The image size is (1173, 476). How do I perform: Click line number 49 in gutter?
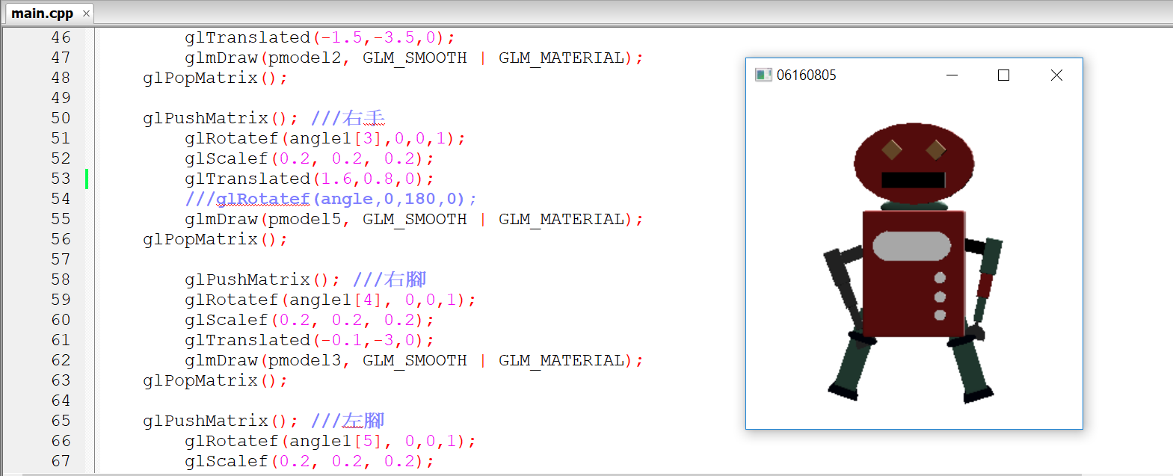tap(61, 98)
